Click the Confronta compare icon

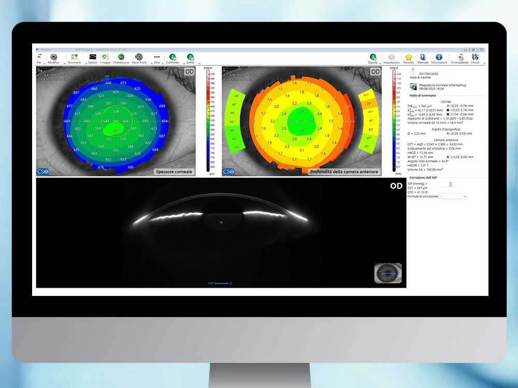172,58
